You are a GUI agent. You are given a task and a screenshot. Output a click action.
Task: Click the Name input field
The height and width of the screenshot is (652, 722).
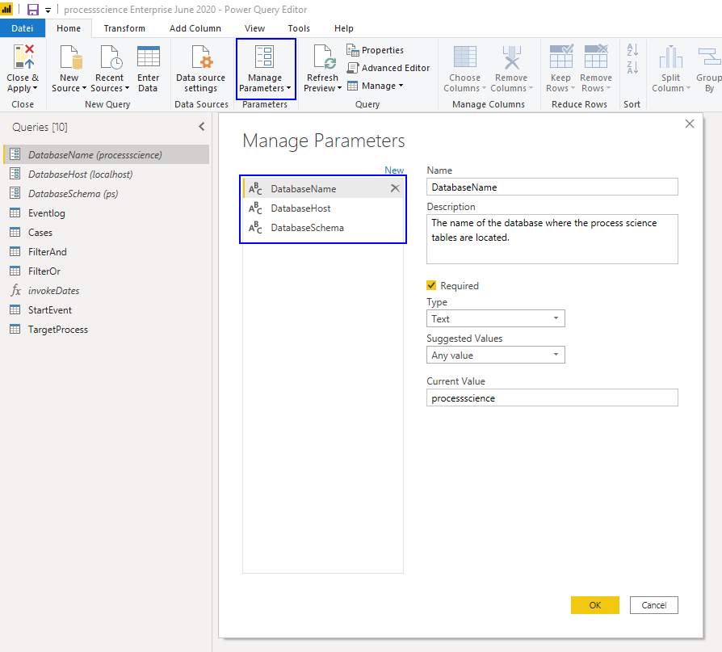pyautogui.click(x=552, y=187)
